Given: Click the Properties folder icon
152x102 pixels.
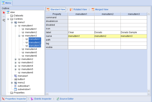Looking at the screenshot, I should click(12, 93).
